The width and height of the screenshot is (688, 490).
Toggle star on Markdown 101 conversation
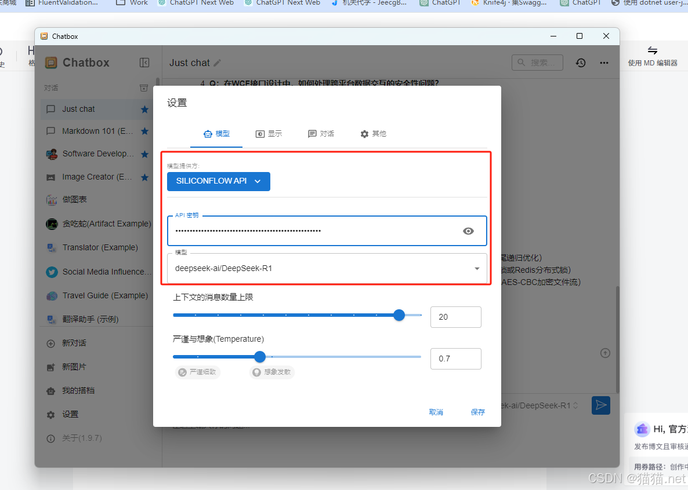click(x=144, y=131)
